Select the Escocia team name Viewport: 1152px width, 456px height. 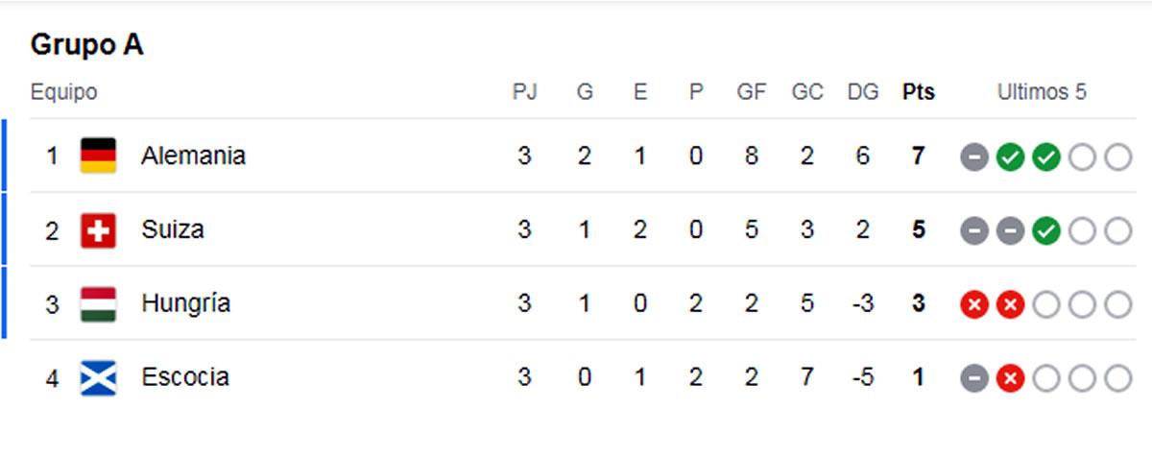tap(185, 377)
